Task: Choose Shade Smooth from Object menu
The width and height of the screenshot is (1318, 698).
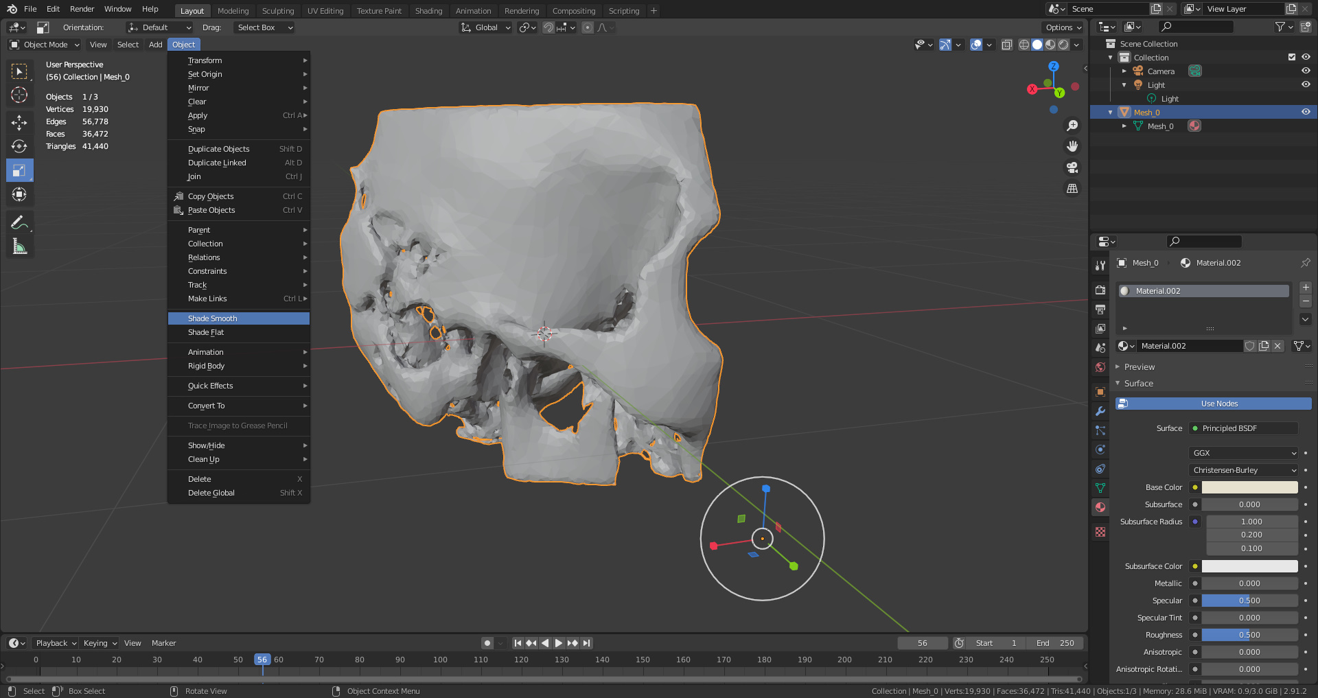Action: [x=213, y=318]
